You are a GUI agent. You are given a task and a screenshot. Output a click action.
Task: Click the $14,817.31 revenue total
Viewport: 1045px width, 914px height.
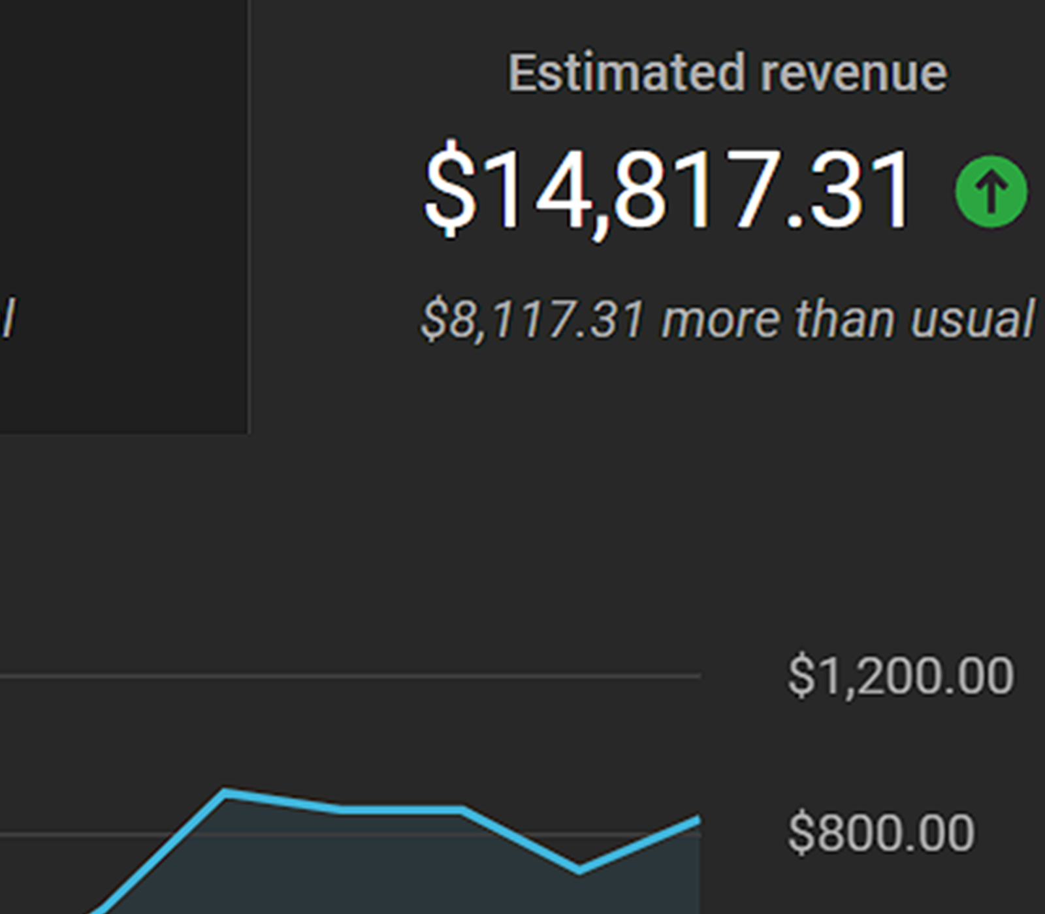point(667,189)
